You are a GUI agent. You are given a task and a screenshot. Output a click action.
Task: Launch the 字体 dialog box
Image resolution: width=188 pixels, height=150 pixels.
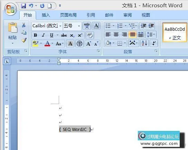(x=98, y=51)
